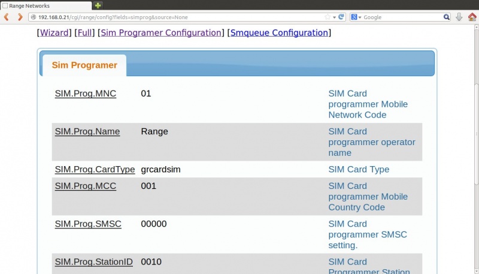Click the browser back arrow
The width and height of the screenshot is (479, 274).
[7, 17]
